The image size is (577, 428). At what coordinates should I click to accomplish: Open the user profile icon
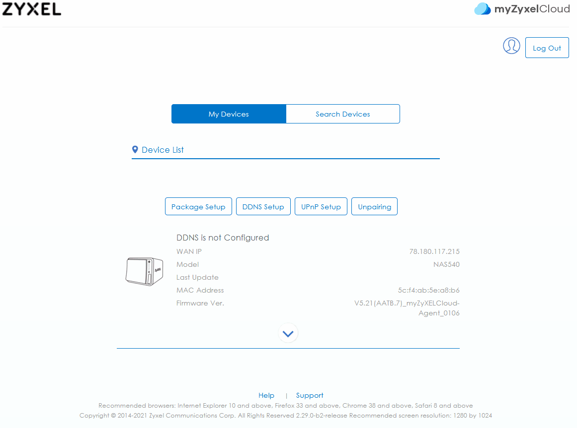click(x=511, y=46)
